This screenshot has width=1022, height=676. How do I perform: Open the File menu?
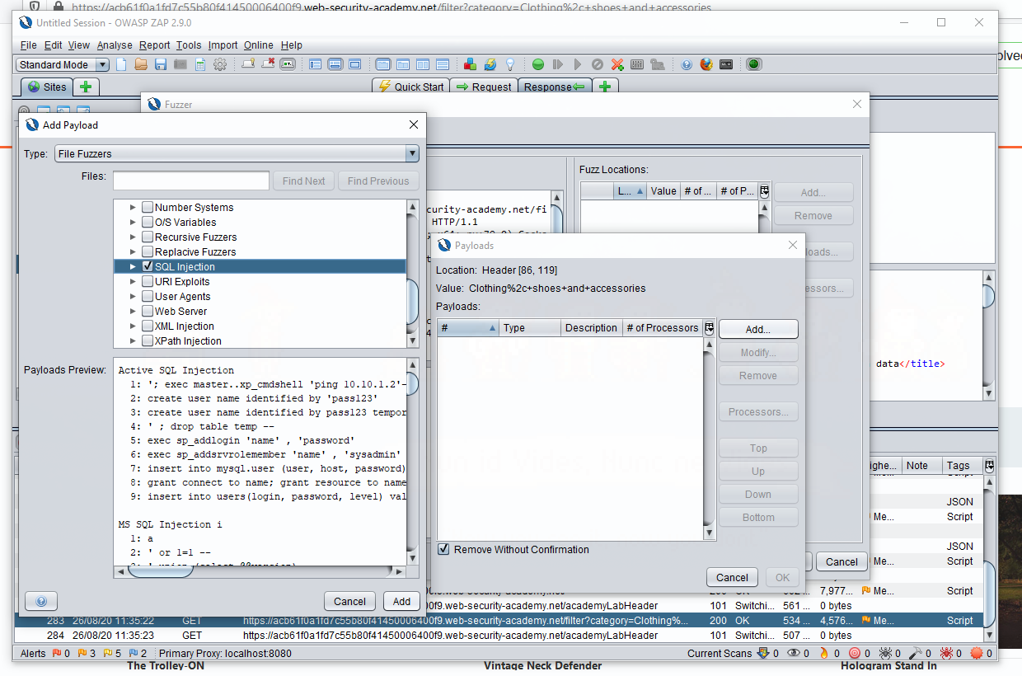coord(28,45)
